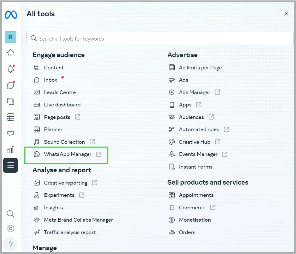Click external link icon beside Sound Collection
This screenshot has height=254, width=296.
click(92, 142)
